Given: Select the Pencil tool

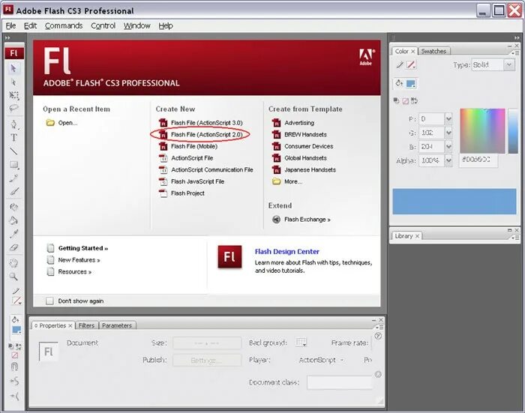Looking at the screenshot, I should coord(13,178).
